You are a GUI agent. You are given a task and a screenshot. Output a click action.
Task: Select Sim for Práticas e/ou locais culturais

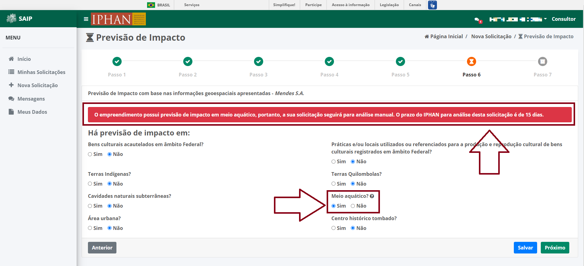click(333, 162)
